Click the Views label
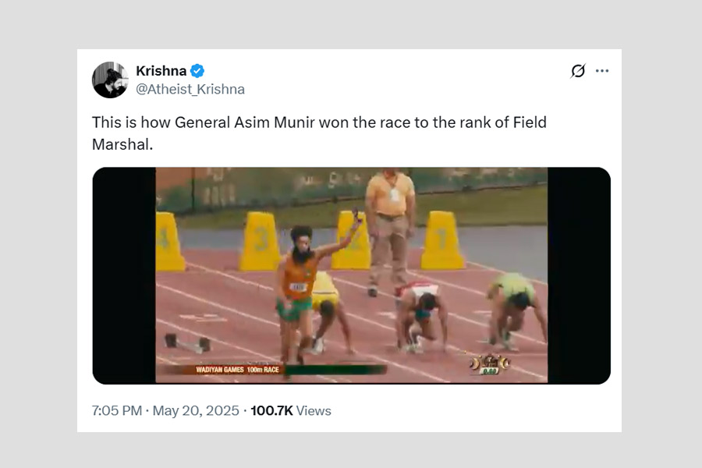Screen dimensions: 702x468 click(314, 410)
